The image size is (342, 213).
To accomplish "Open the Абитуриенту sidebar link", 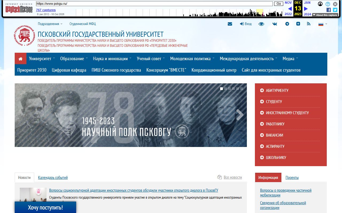I will click(x=277, y=91).
